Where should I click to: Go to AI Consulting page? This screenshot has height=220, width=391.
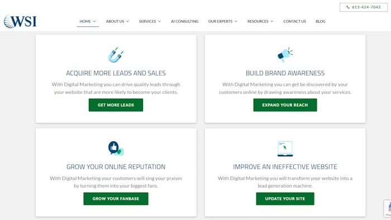tap(184, 21)
